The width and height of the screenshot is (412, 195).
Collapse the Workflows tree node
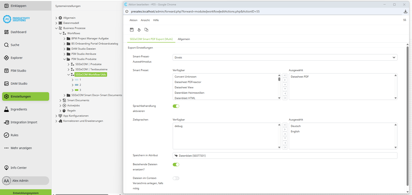(x=60, y=33)
